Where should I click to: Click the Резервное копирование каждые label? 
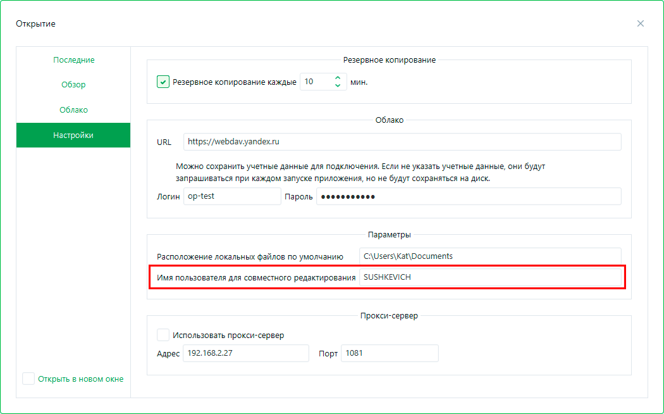click(x=234, y=82)
